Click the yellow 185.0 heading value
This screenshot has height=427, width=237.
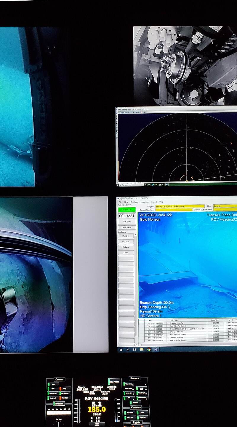97,410
